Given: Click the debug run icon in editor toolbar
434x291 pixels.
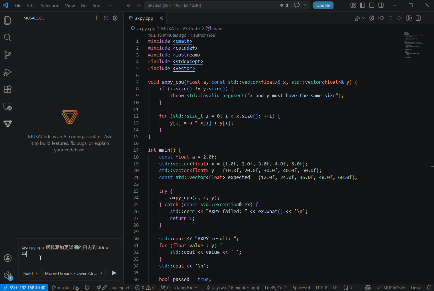Looking at the screenshot, I should 357,18.
